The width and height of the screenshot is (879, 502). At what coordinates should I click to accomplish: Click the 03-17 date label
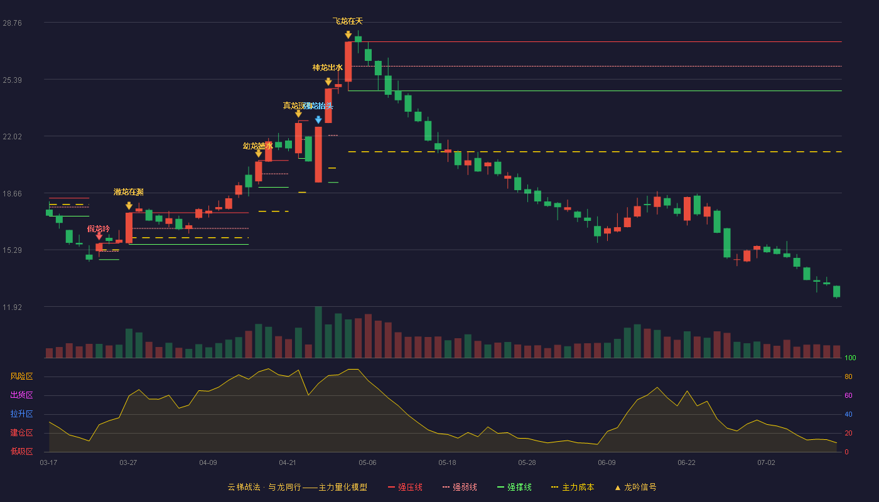coord(48,462)
